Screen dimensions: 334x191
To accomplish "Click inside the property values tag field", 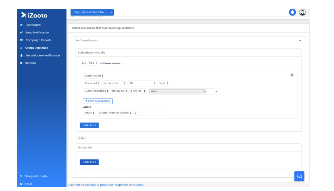I will 181,91.
